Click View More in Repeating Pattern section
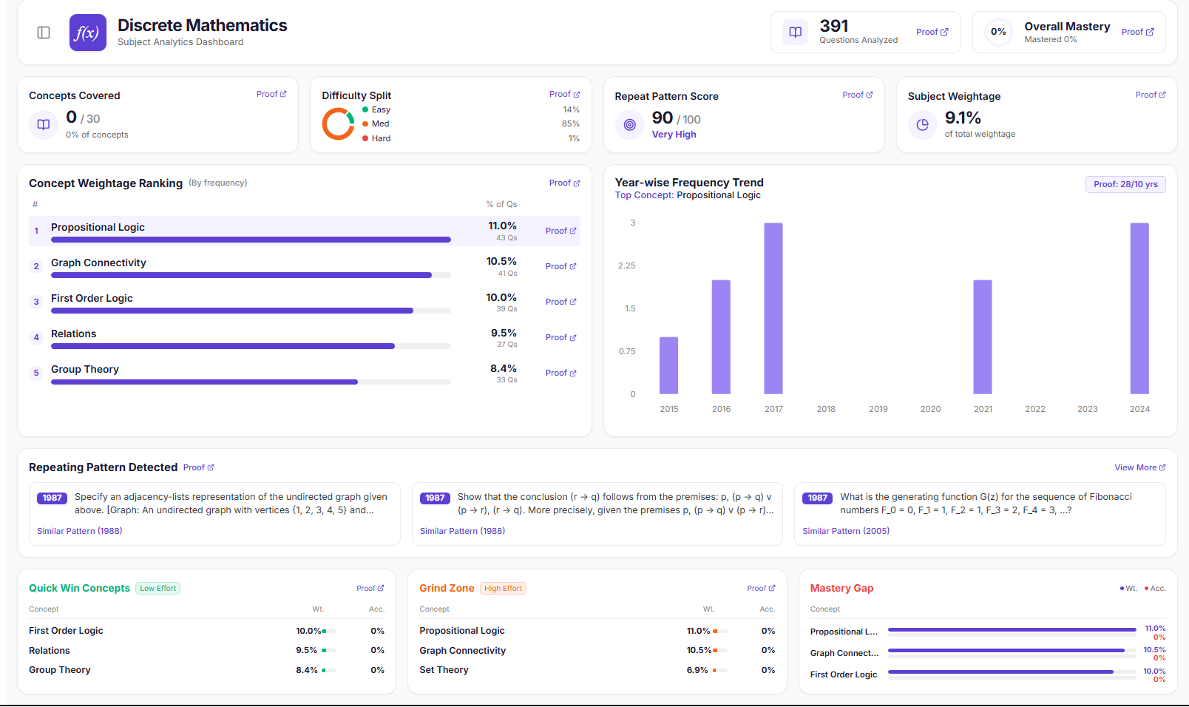1189x707 pixels. pos(1140,467)
